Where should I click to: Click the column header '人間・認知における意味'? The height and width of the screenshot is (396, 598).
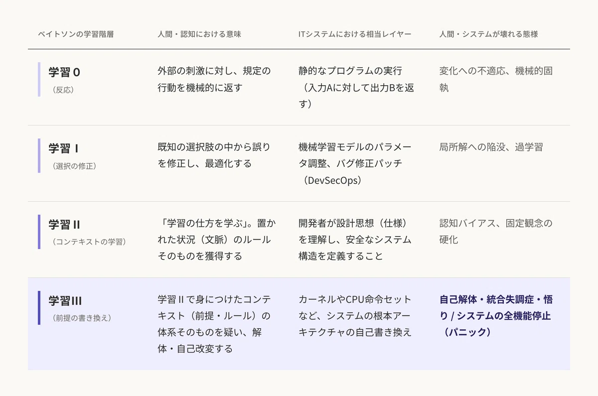coord(199,34)
